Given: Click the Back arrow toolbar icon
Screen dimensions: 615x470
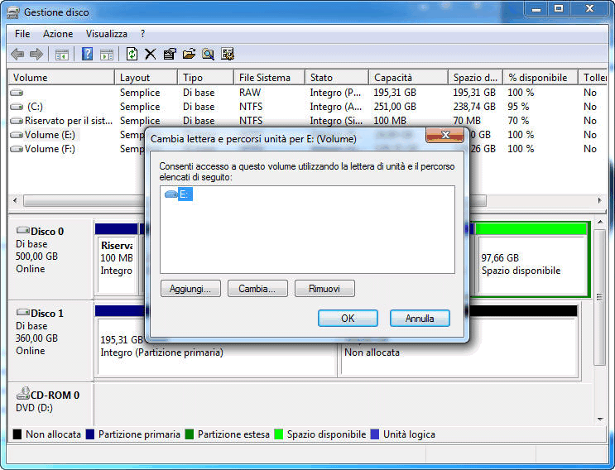Looking at the screenshot, I should tap(17, 54).
